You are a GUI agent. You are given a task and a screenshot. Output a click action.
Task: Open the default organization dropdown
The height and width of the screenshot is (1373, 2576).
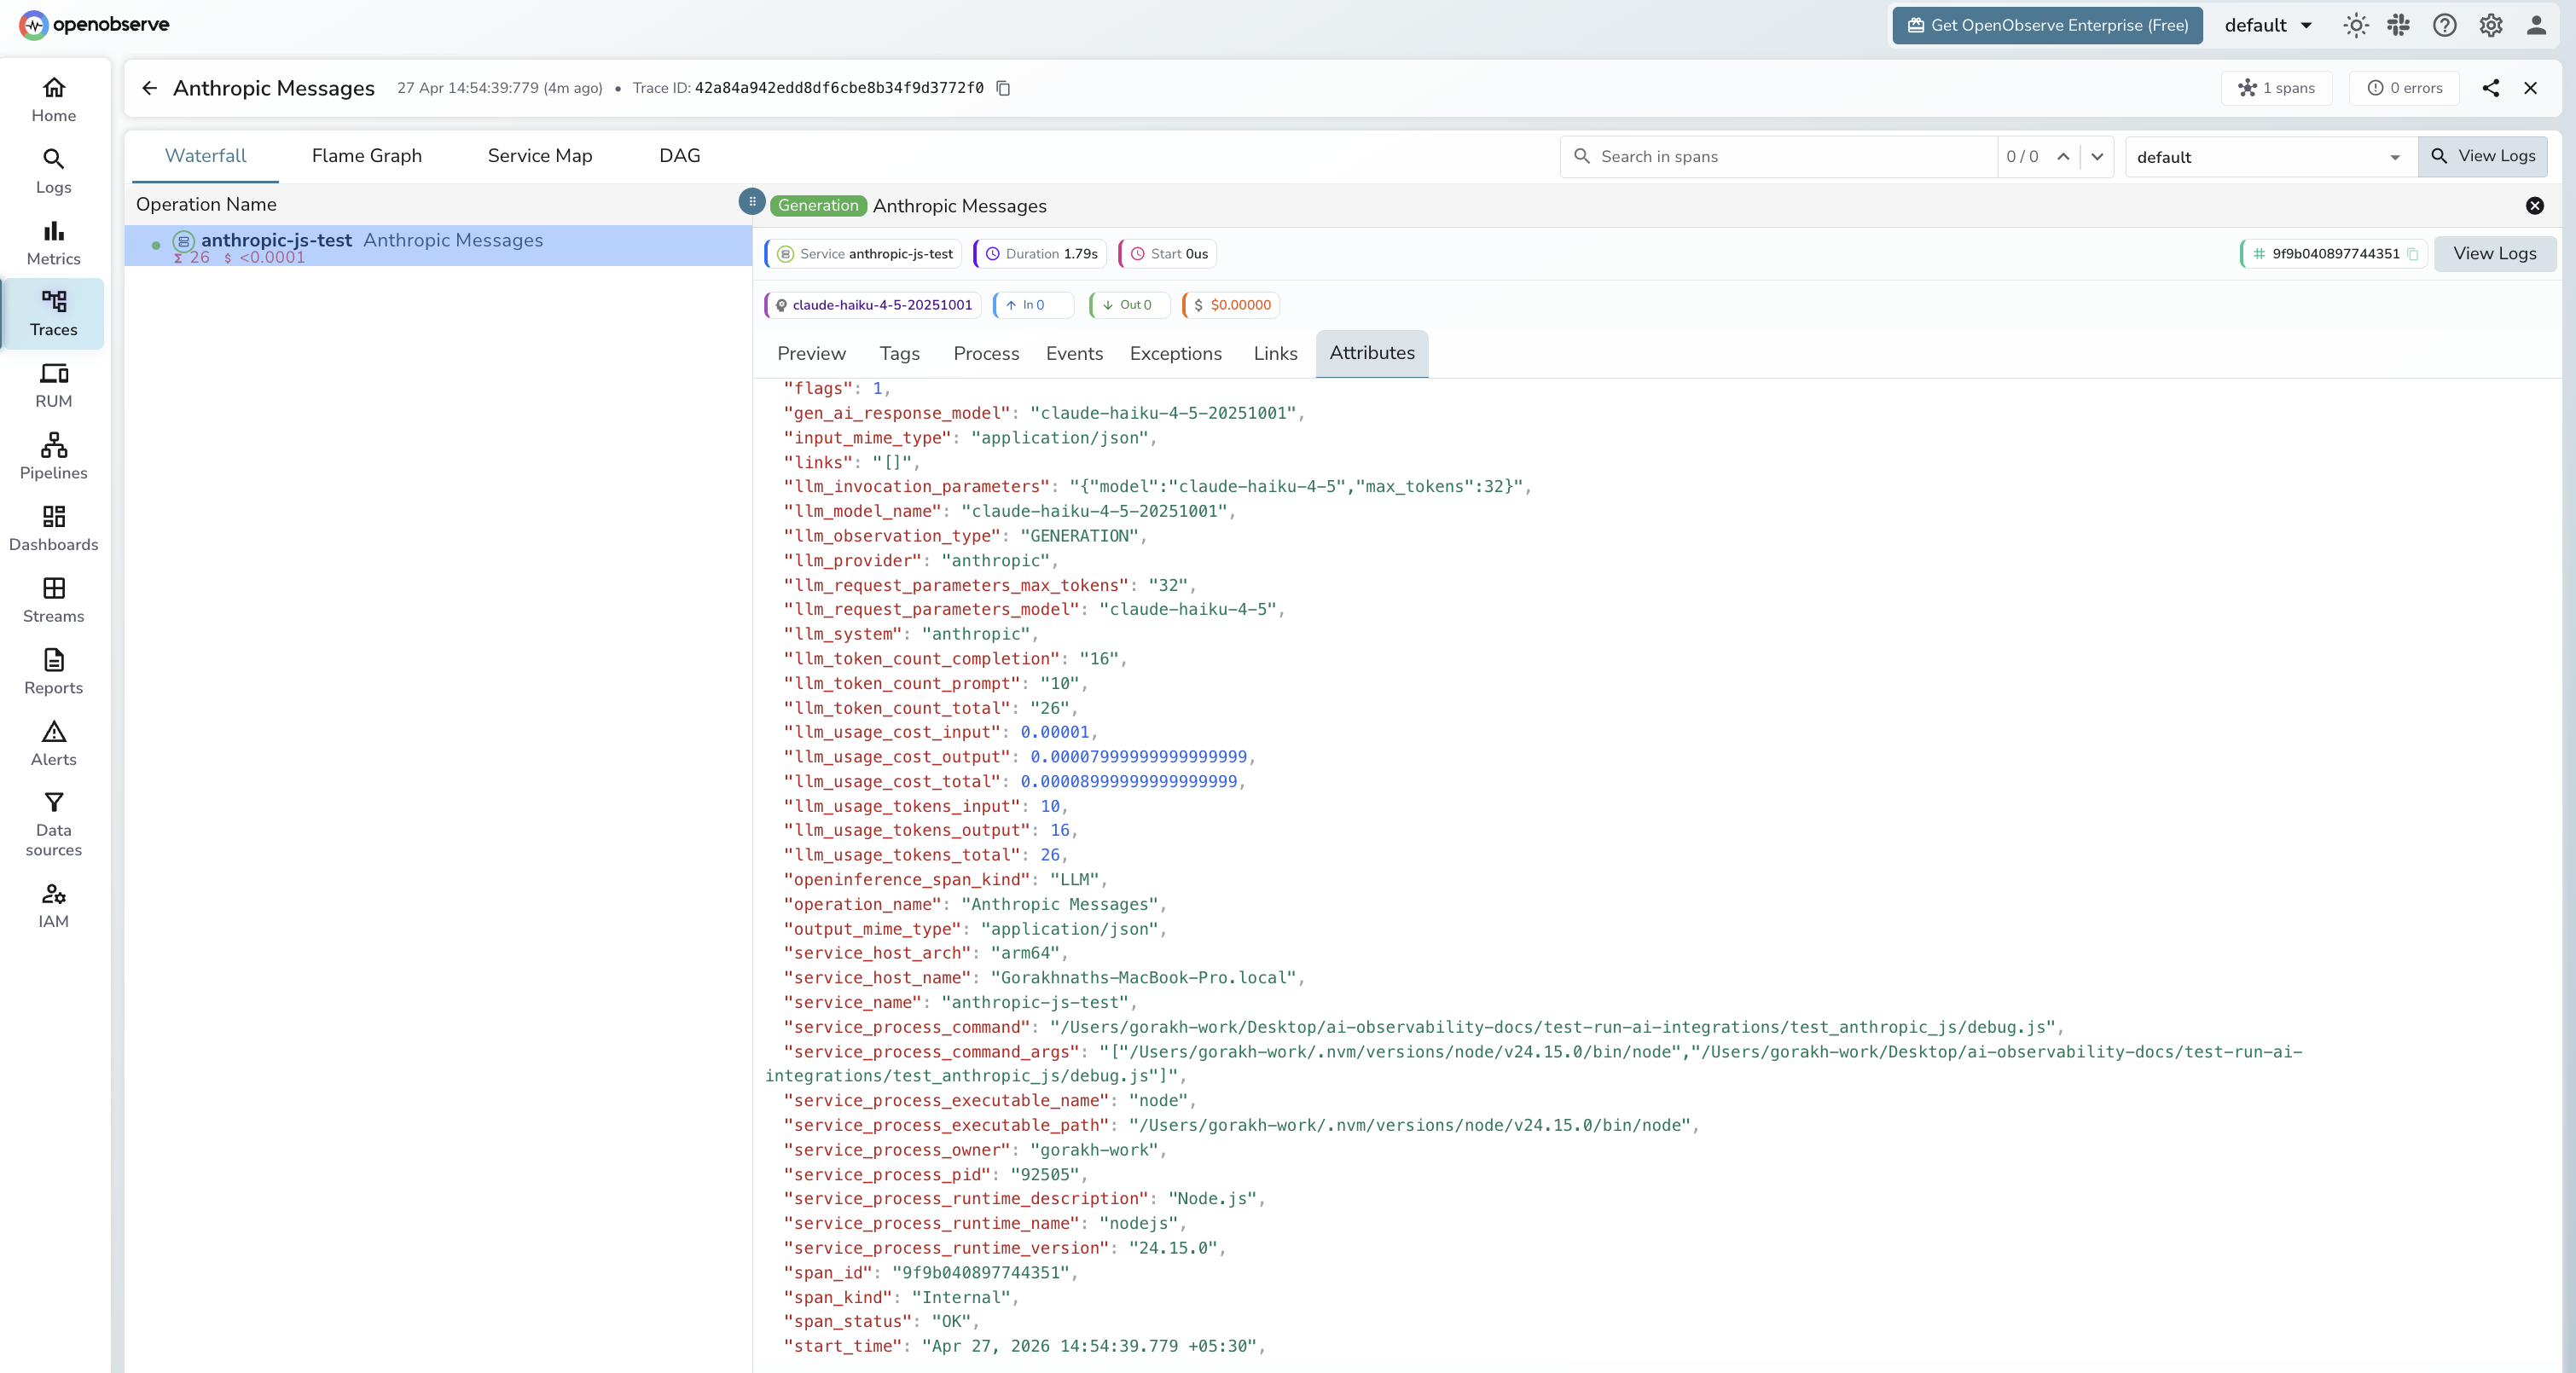click(2267, 25)
